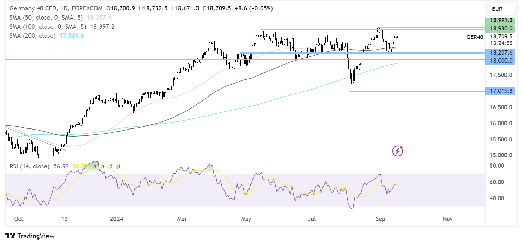Click the 17,500.0 price axis label
The height and width of the screenshot is (245, 523).
501,75
